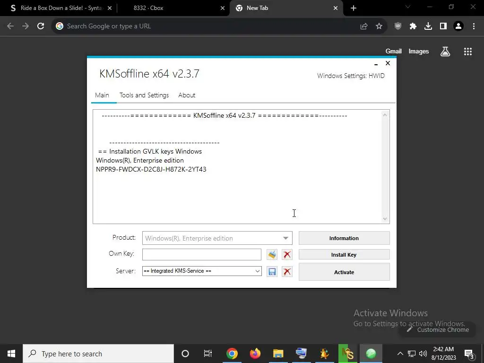
Task: Open the Chrome profile avatar
Action: click(x=458, y=26)
